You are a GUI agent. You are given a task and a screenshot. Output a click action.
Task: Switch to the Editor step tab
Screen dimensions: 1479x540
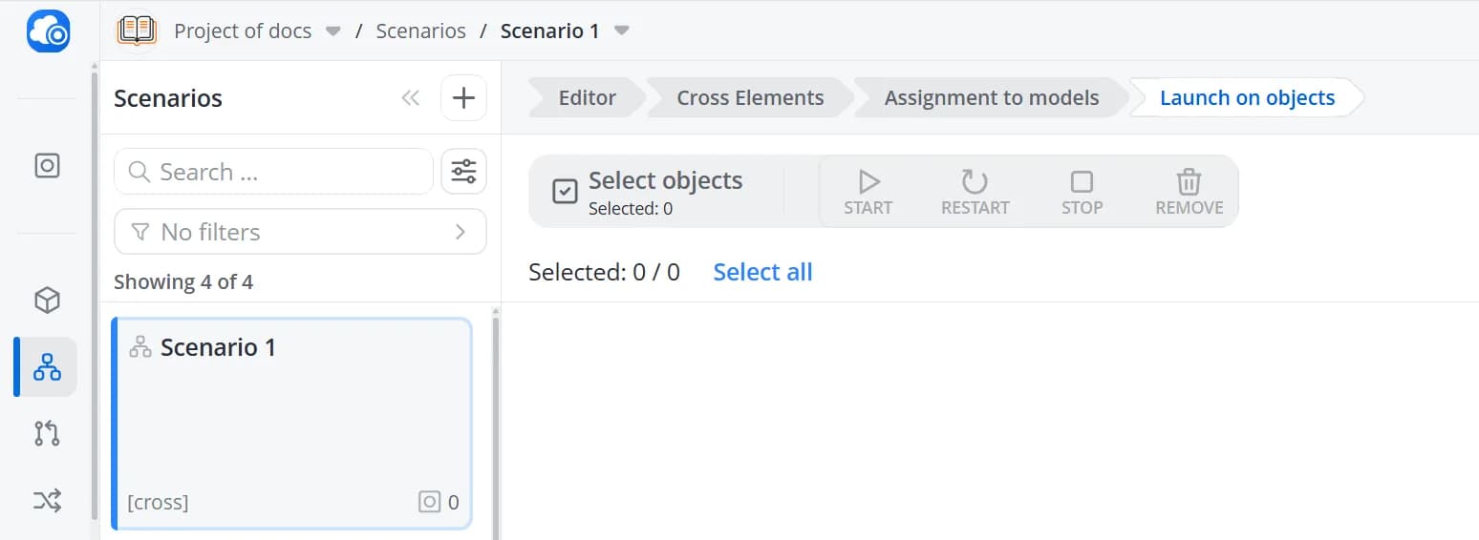pyautogui.click(x=587, y=97)
